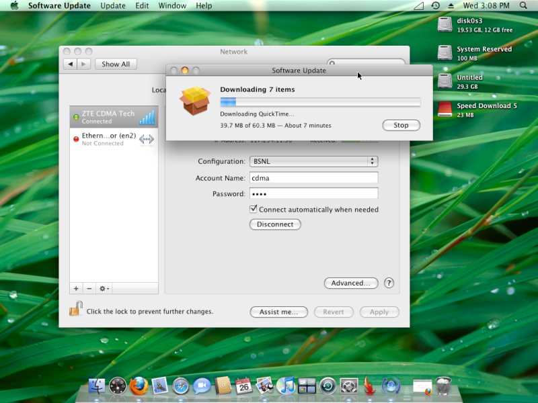This screenshot has width=538, height=403.
Task: Click the Disconnect button
Action: (275, 224)
